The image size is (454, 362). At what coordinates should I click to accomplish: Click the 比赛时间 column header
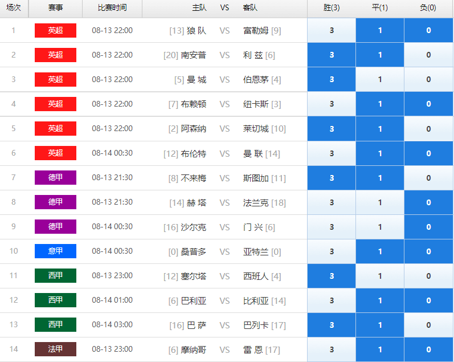[x=112, y=8]
